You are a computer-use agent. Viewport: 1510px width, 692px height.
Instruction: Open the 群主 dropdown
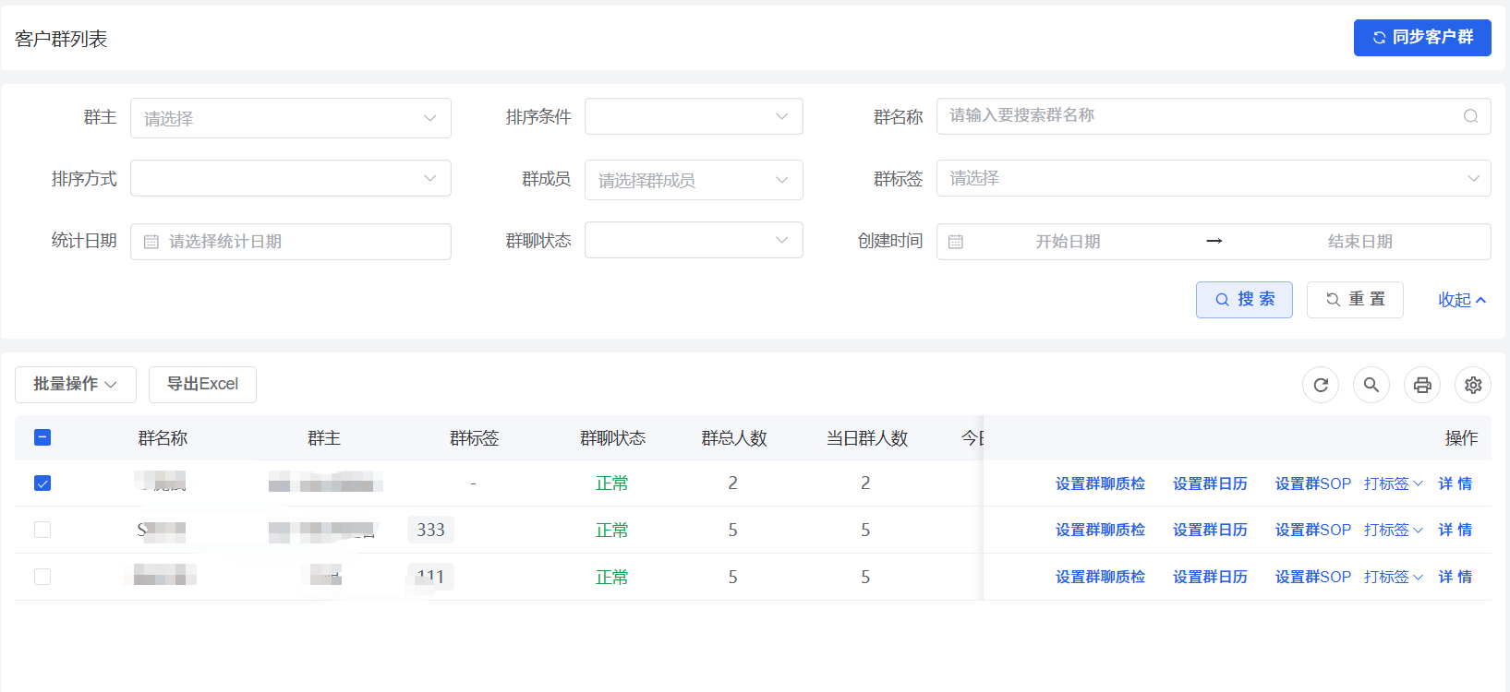click(x=291, y=118)
